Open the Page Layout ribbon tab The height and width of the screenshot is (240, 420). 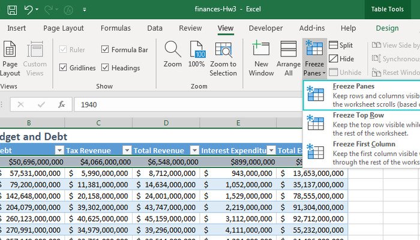[x=64, y=28]
